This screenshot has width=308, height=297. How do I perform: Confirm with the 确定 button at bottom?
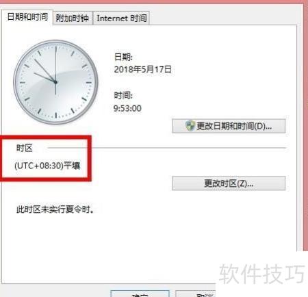coord(140,294)
